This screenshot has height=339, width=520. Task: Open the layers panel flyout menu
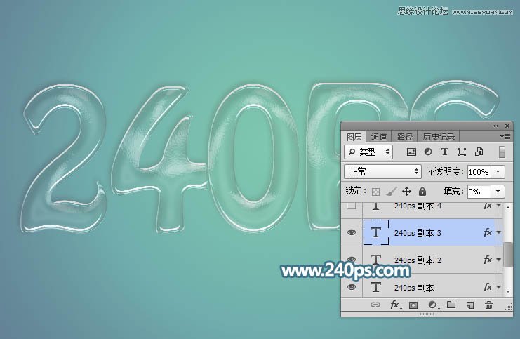[x=505, y=136]
